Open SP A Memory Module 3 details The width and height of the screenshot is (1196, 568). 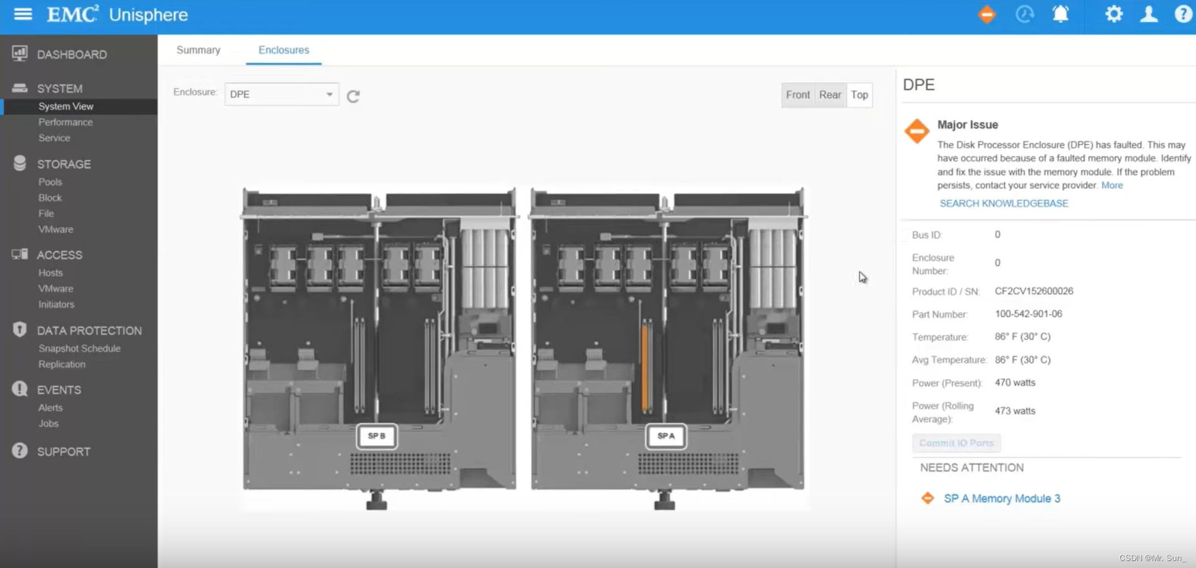pyautogui.click(x=1002, y=498)
